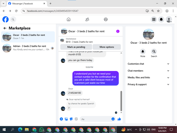Open Chrome three-dot menu
The width and height of the screenshot is (177, 133).
pyautogui.click(x=173, y=11)
